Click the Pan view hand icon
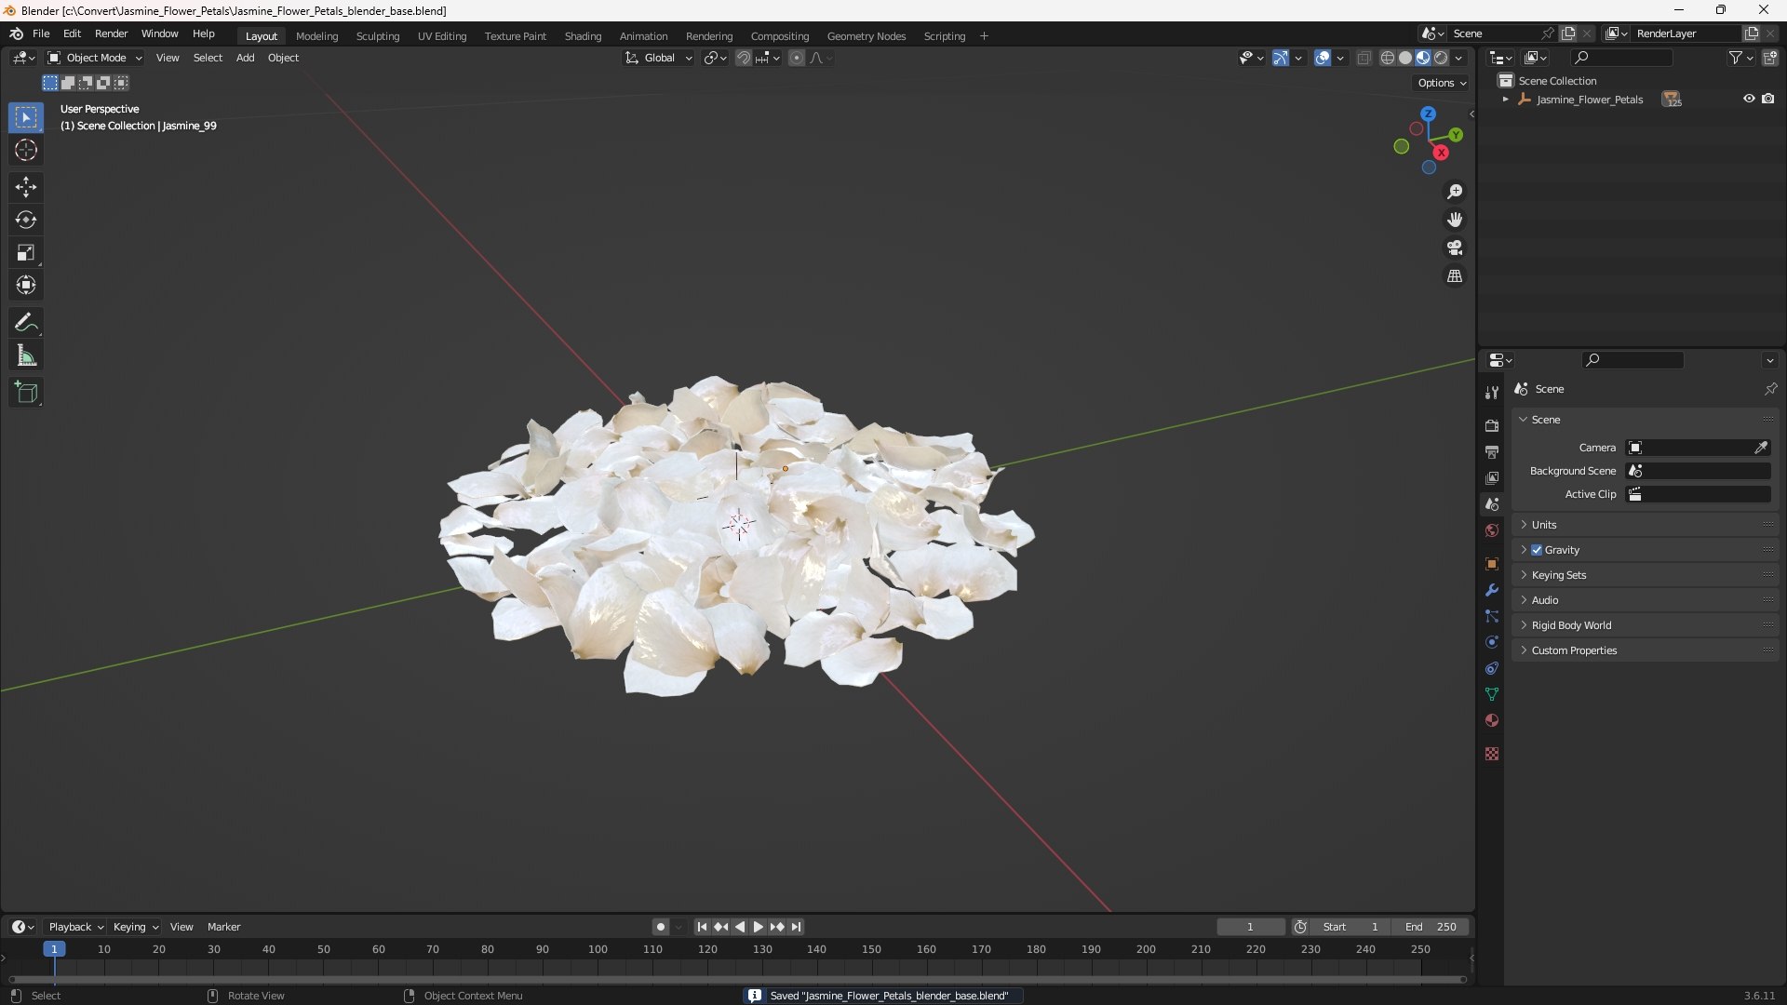 (1455, 220)
